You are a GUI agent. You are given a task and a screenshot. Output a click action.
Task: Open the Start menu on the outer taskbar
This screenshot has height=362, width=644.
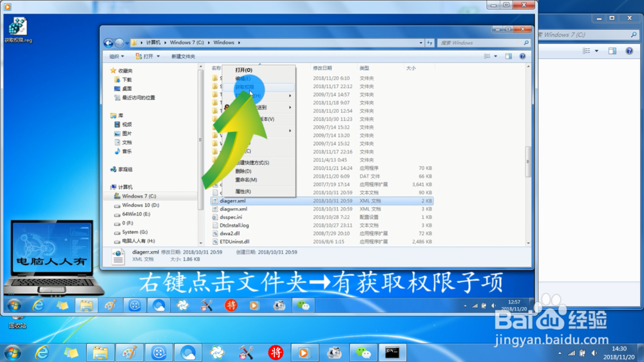tap(12, 352)
